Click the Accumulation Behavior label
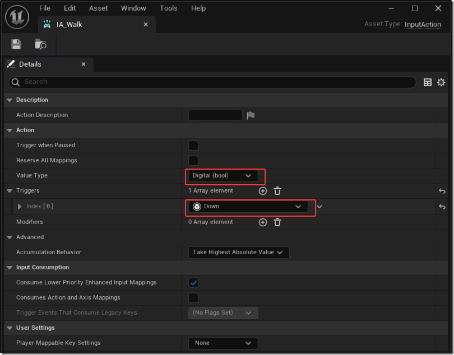Image resolution: width=454 pixels, height=355 pixels. [49, 252]
